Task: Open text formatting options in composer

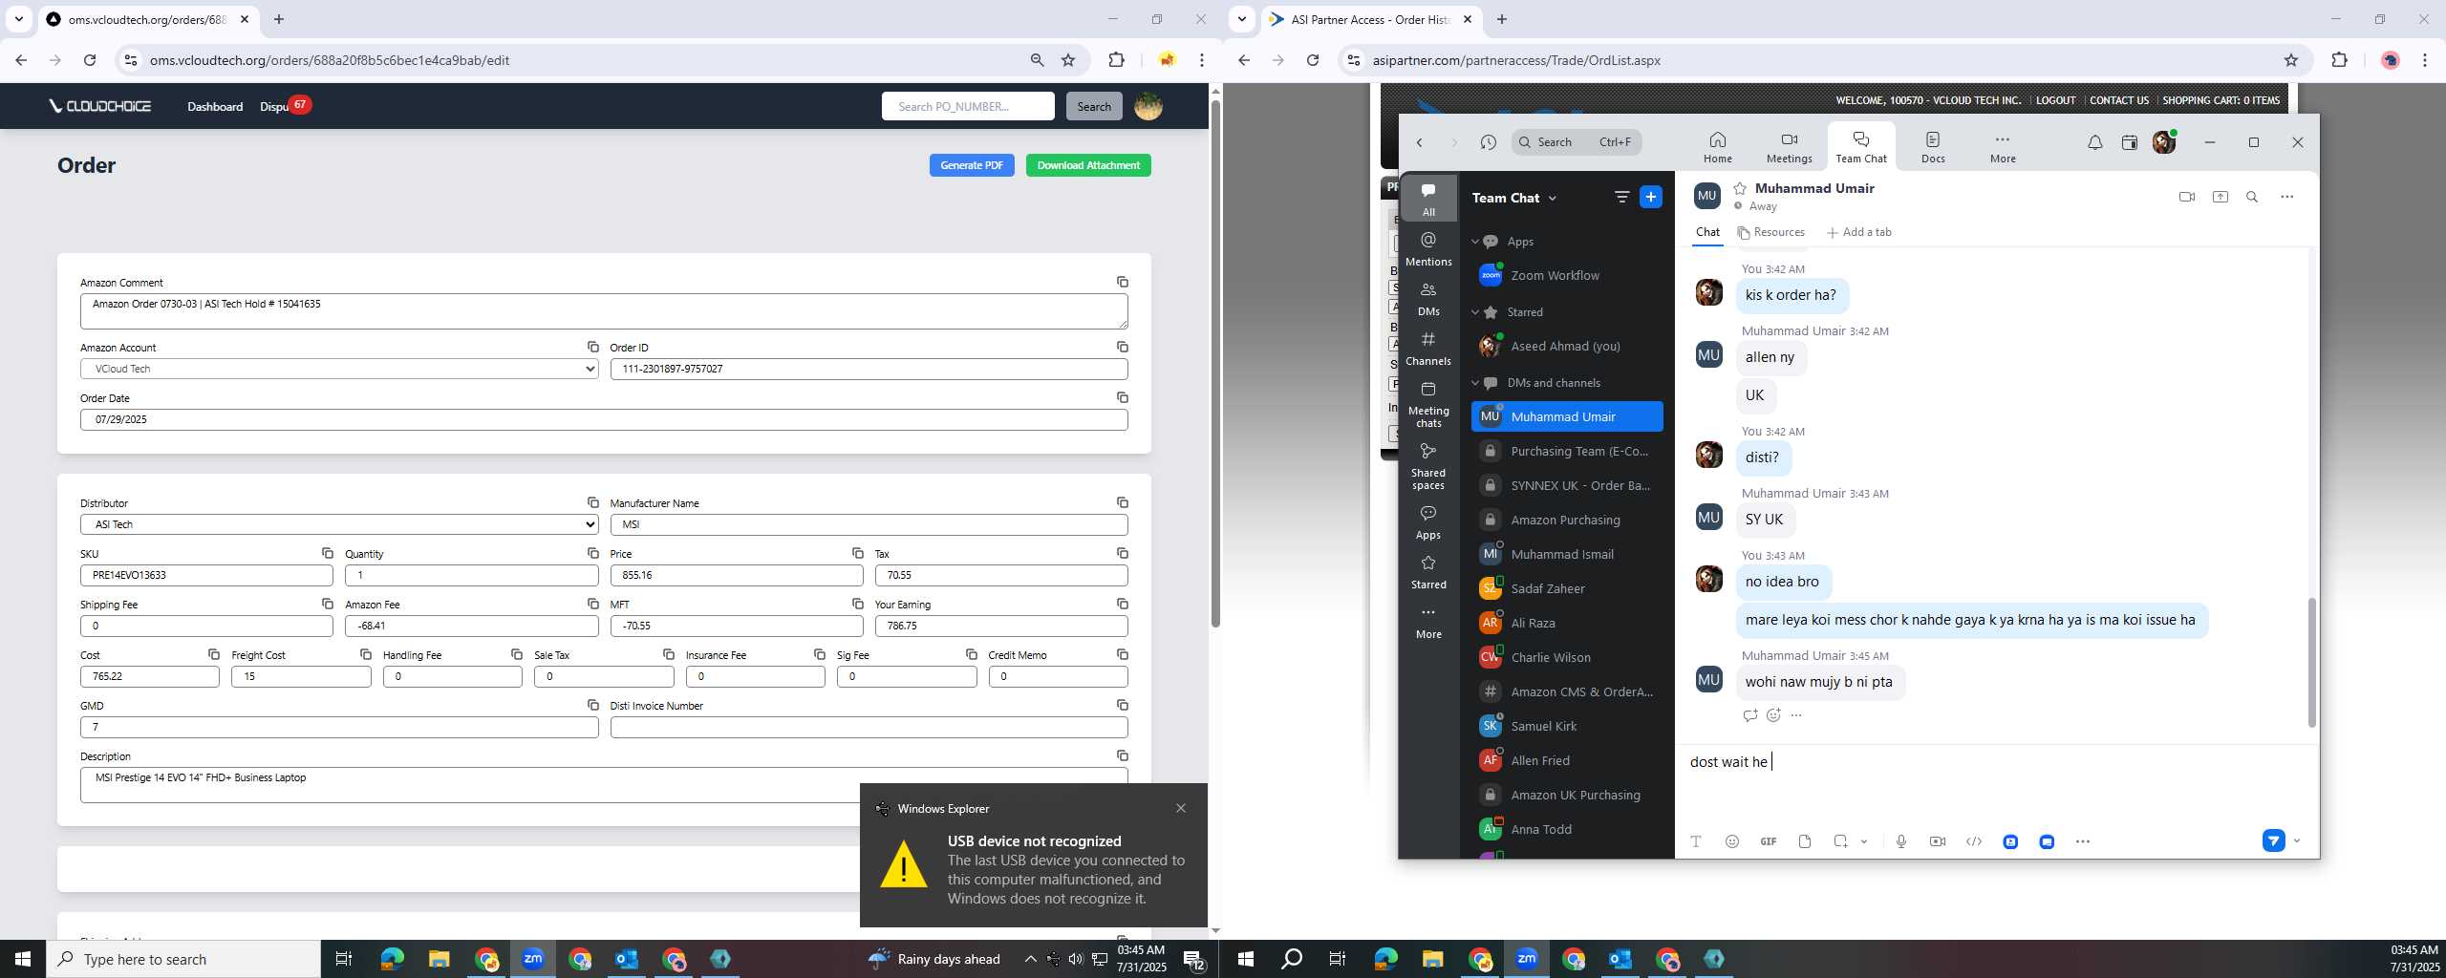Action: click(1696, 841)
